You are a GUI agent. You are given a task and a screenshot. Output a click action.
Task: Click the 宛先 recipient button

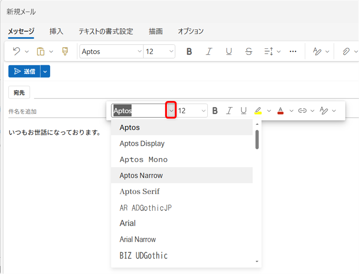[x=19, y=93]
